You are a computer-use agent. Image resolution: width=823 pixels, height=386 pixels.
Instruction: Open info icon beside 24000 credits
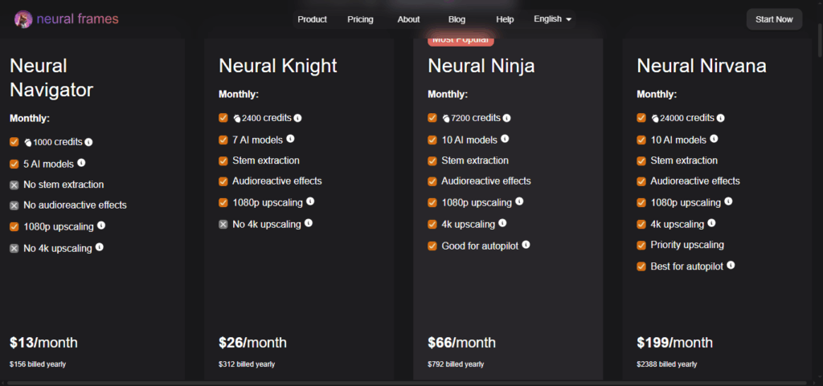[721, 118]
